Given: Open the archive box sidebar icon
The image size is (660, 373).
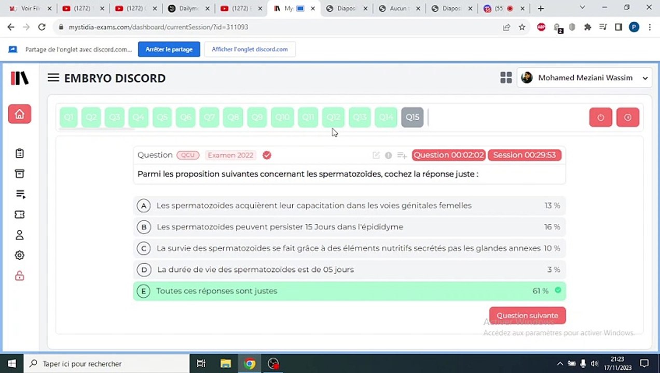Looking at the screenshot, I should click(20, 174).
